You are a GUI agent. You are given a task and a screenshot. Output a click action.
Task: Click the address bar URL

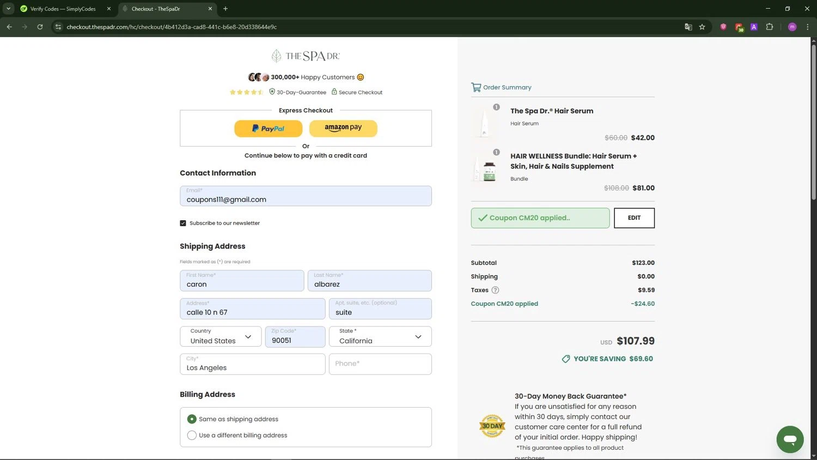coord(172,27)
